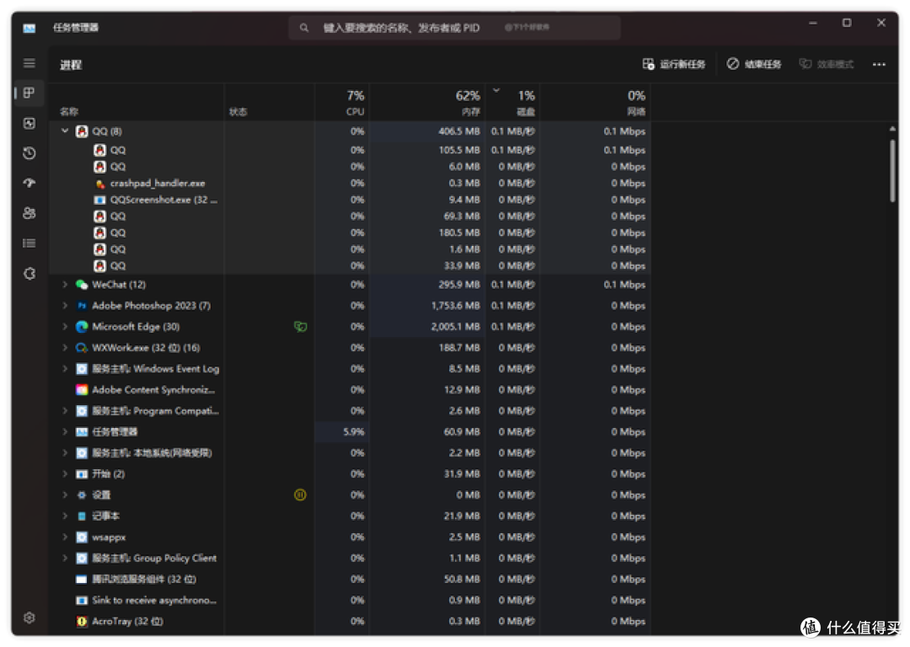Open Task Manager settings gear
The image size is (910, 647).
(x=29, y=618)
